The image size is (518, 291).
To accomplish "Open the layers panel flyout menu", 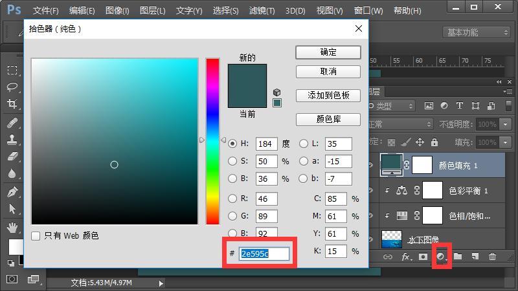I will point(507,92).
